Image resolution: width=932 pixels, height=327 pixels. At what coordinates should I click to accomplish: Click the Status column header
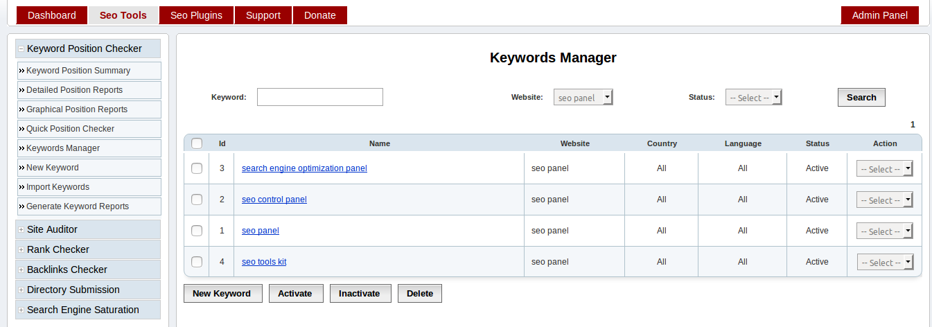[818, 143]
